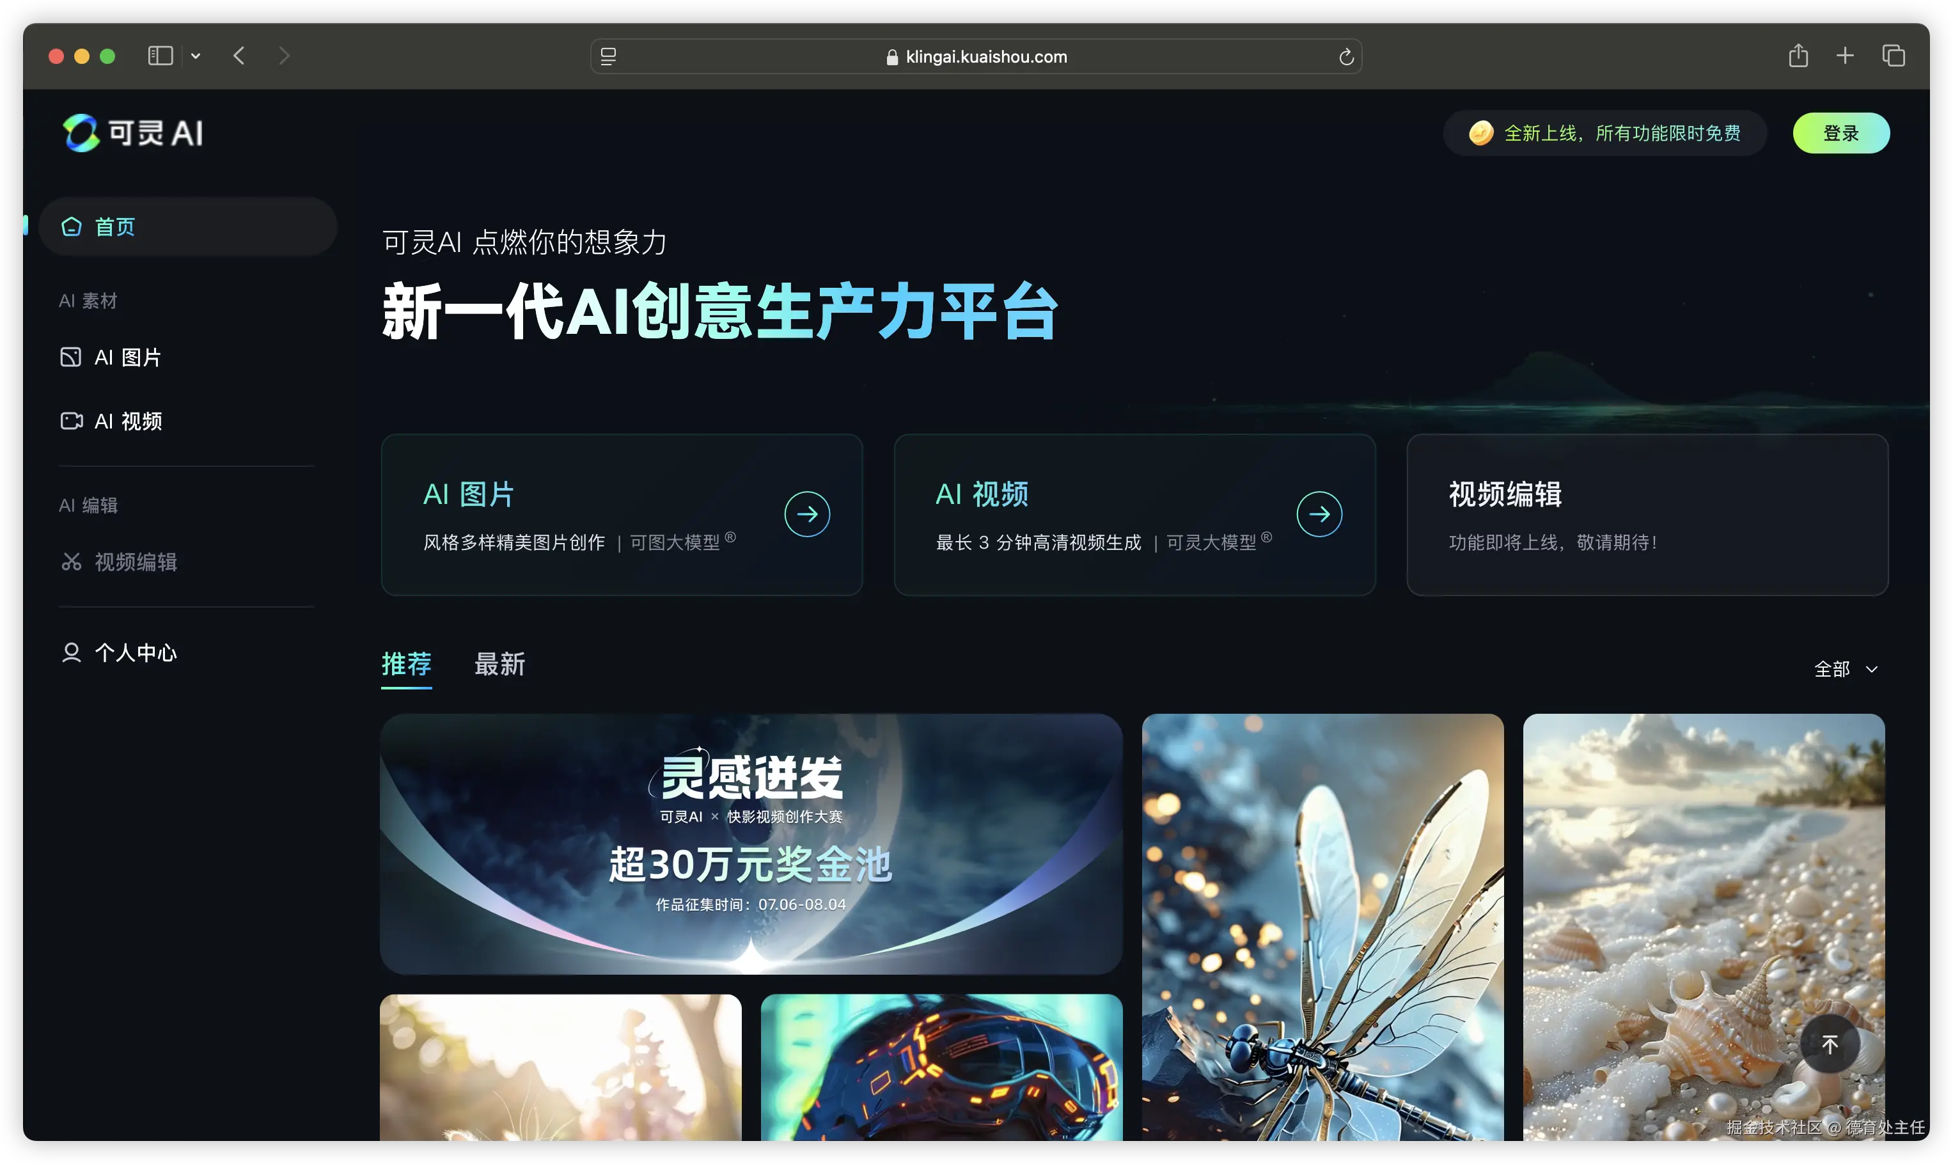Click the Kling AI logo
This screenshot has width=1953, height=1164.
click(133, 132)
